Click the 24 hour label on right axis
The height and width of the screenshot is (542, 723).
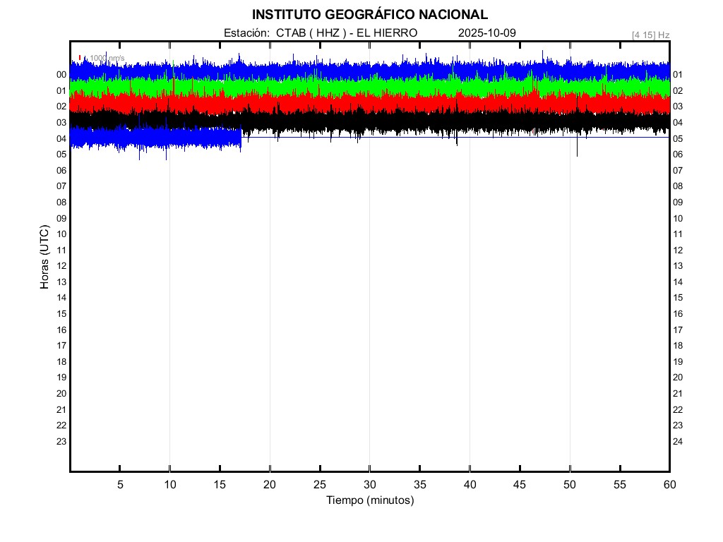pyautogui.click(x=677, y=442)
